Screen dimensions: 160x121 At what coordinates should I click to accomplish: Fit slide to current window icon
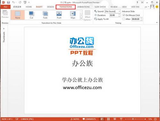[x=156, y=119]
